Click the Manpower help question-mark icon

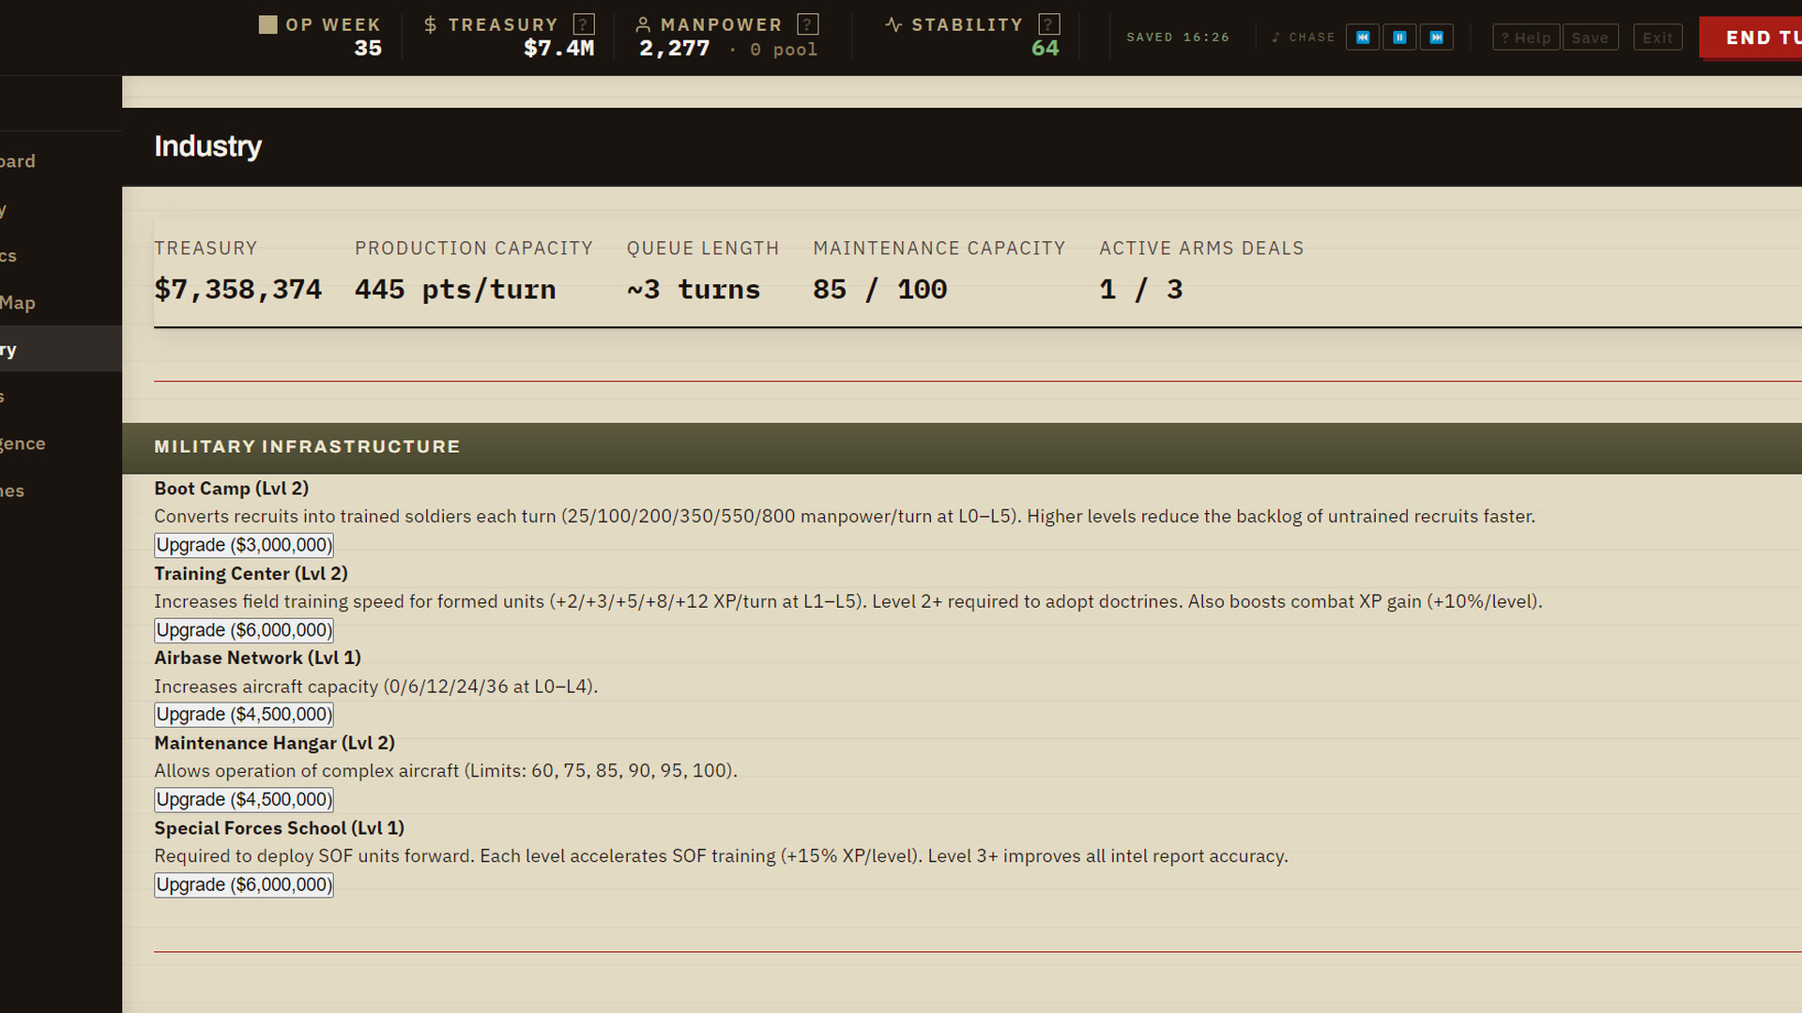(808, 24)
